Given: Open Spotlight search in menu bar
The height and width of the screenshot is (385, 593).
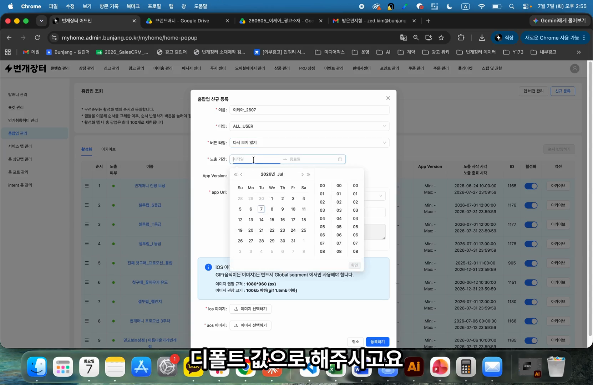Looking at the screenshot, I should (x=512, y=6).
